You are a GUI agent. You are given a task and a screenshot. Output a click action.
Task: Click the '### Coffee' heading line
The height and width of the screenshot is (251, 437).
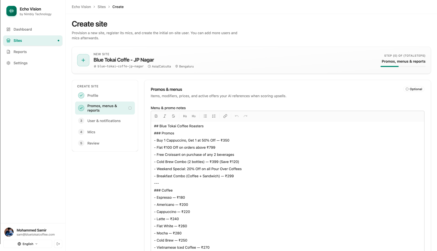[163, 190]
